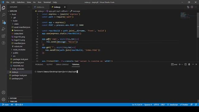Click Ln 11, Col 31 cursor position
199x112 pixels.
pos(137,105)
